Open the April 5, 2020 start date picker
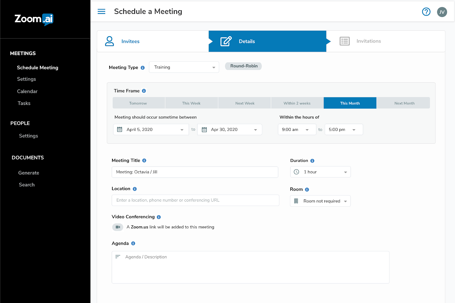 point(151,129)
